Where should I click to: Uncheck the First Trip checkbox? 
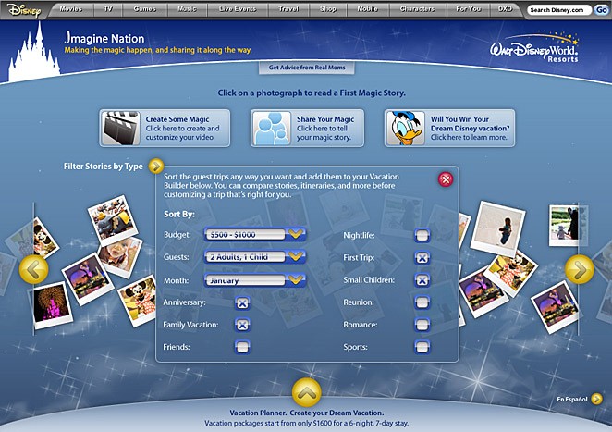pos(422,258)
